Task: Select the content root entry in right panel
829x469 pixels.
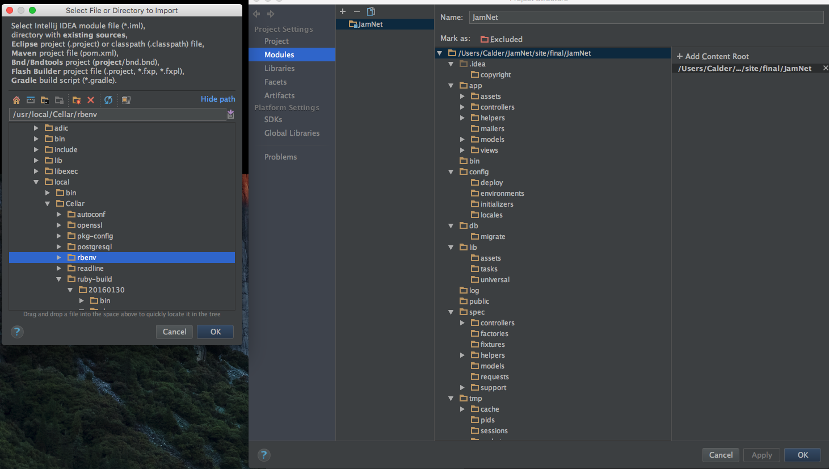Action: pos(744,68)
